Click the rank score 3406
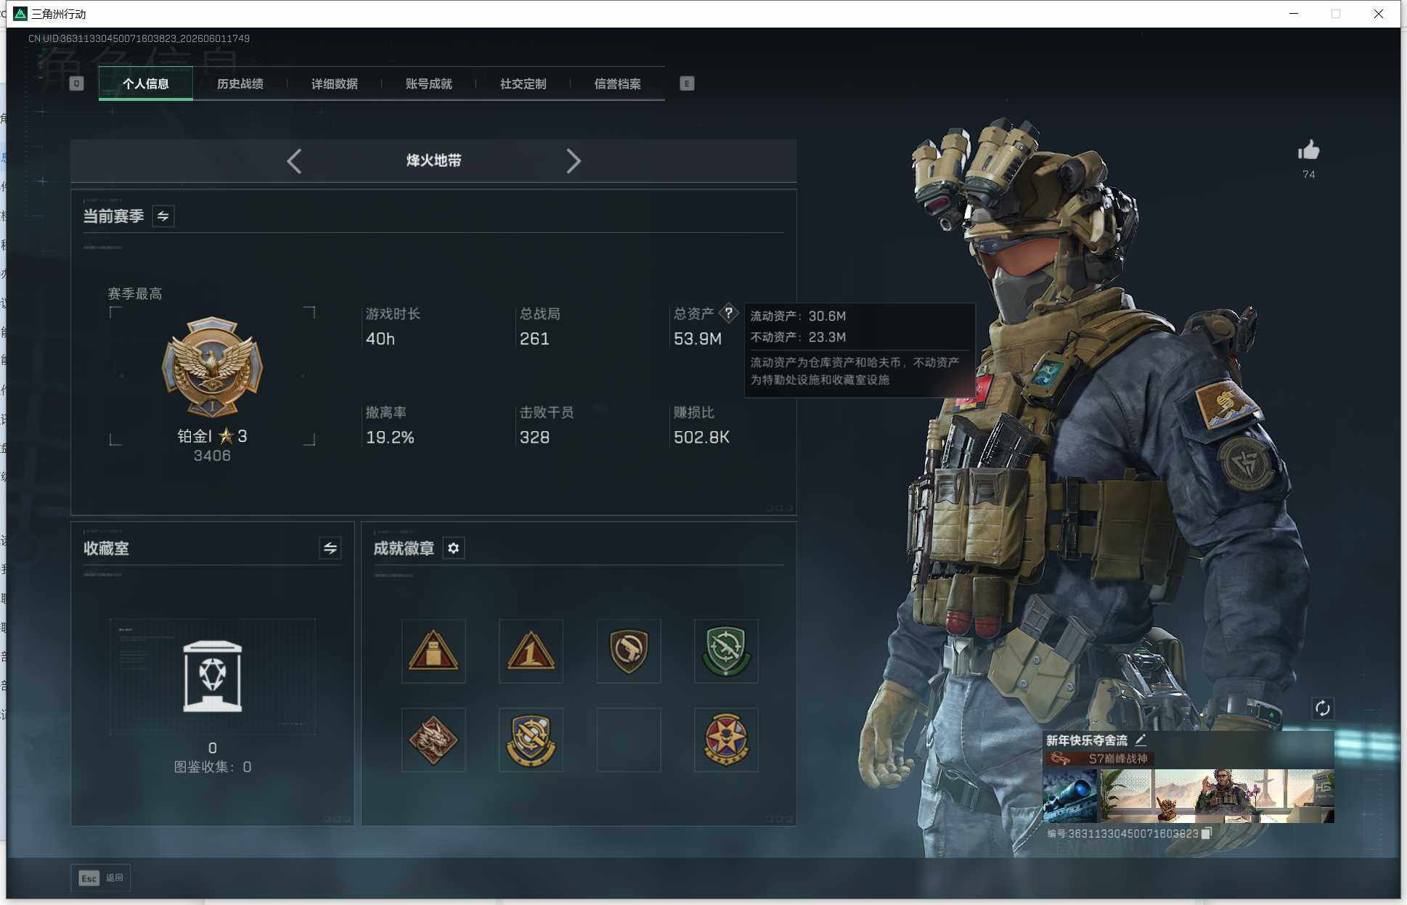Viewport: 1407px width, 905px height. [x=212, y=456]
